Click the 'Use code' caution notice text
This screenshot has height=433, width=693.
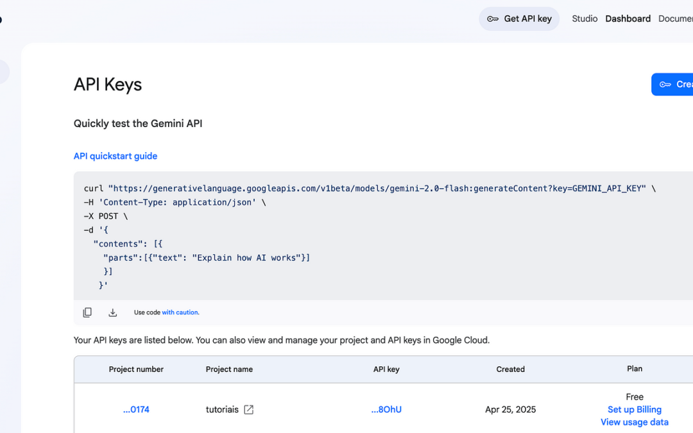(x=167, y=312)
